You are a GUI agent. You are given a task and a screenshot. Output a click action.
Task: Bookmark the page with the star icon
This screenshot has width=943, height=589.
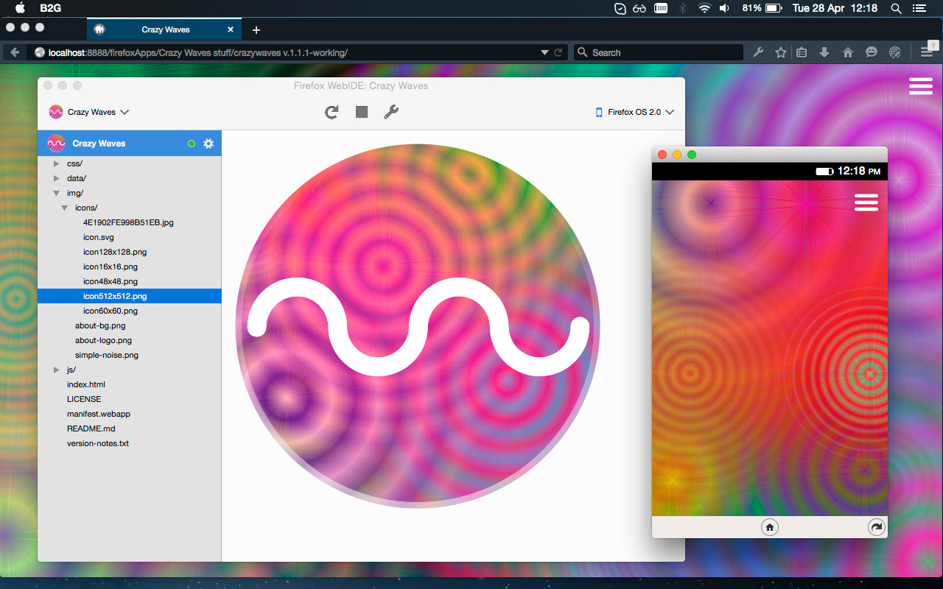pos(781,52)
